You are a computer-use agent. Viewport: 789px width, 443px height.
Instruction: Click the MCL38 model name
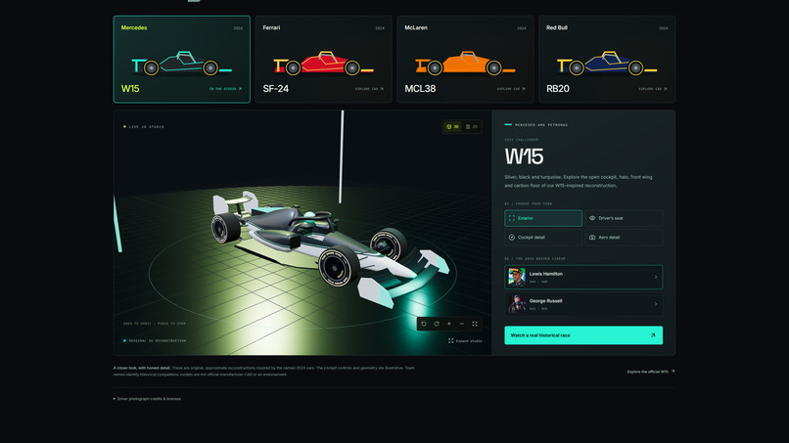[x=420, y=88]
